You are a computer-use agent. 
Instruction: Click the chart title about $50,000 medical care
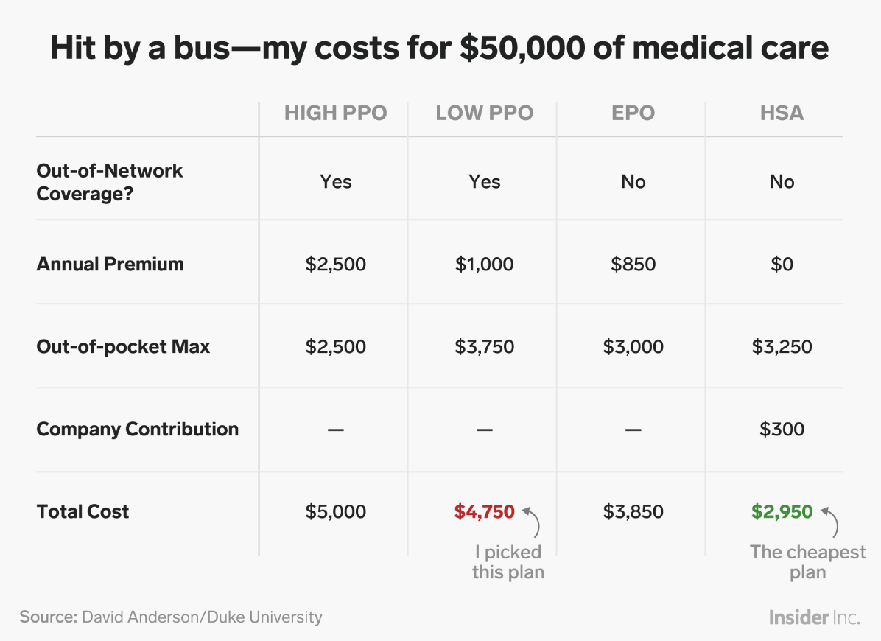point(439,47)
